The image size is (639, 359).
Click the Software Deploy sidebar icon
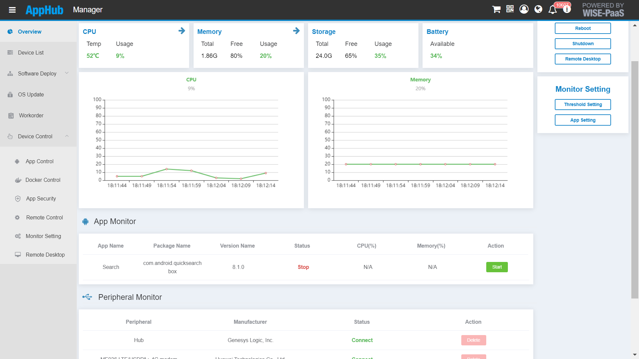point(10,73)
